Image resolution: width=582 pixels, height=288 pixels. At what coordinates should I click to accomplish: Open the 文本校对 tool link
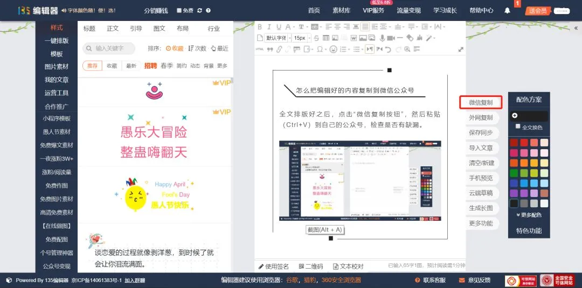coord(348,266)
